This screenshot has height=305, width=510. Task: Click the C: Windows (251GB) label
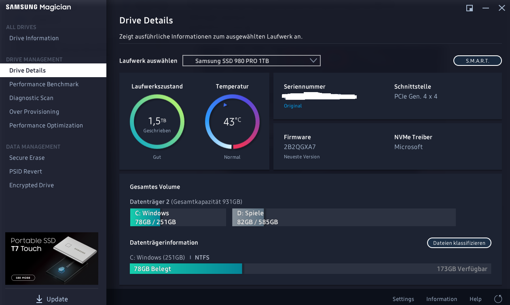[157, 257]
